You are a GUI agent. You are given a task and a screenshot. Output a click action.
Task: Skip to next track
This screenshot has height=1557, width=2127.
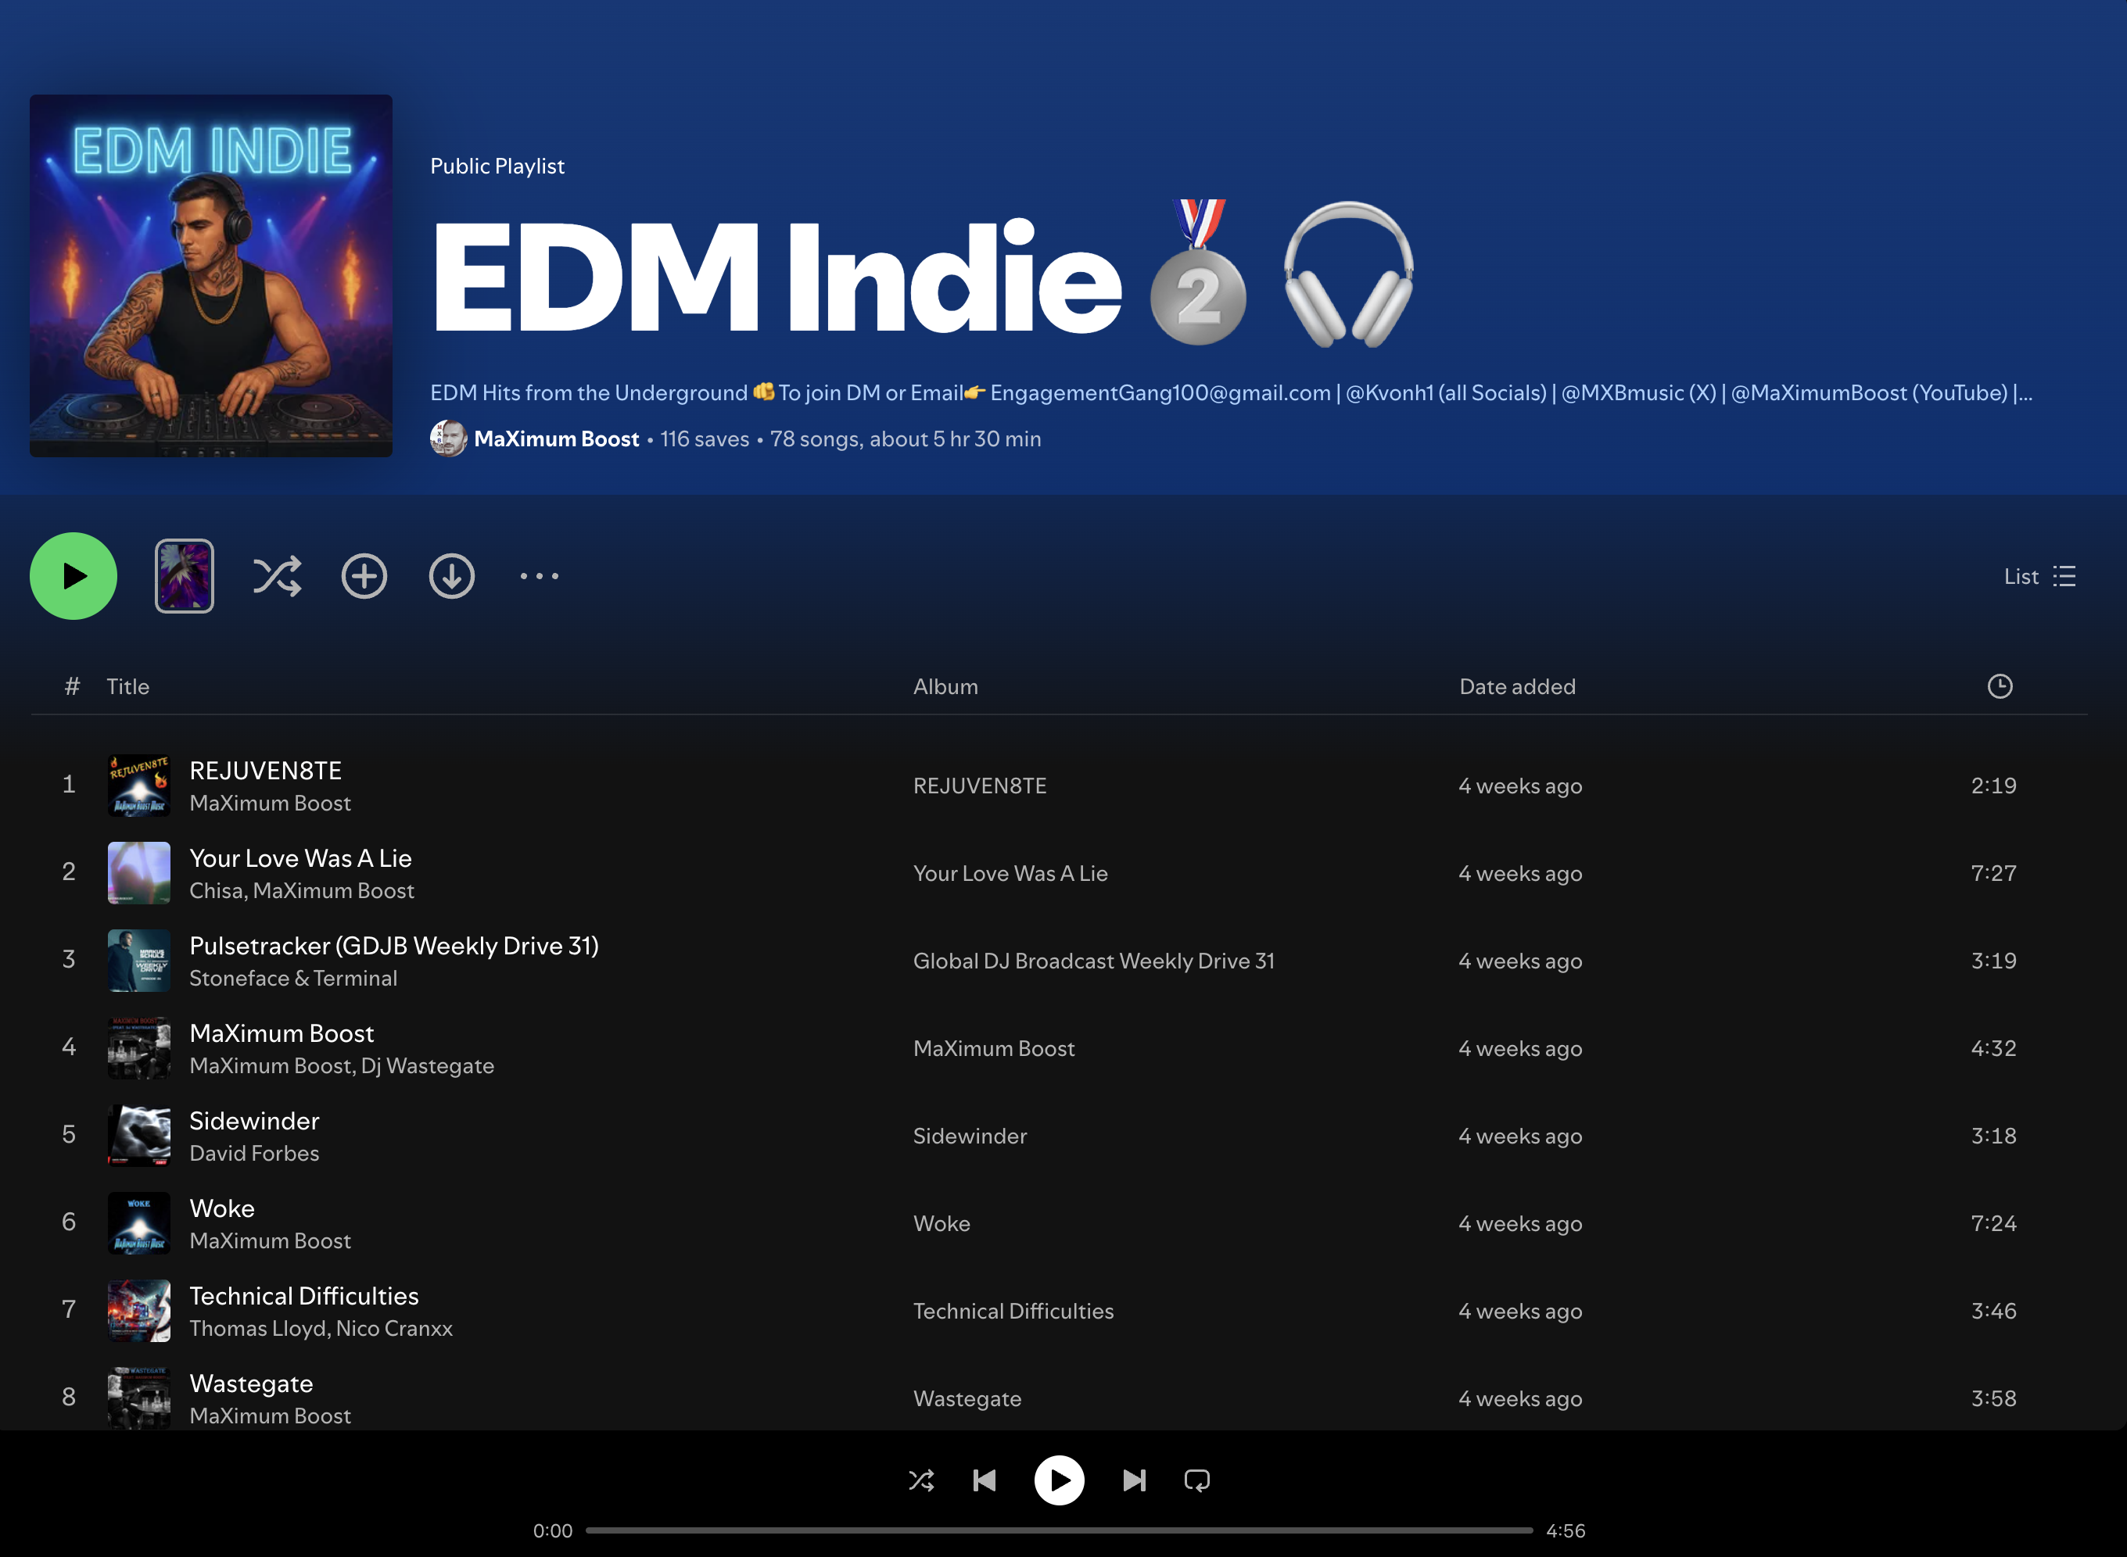coord(1134,1480)
